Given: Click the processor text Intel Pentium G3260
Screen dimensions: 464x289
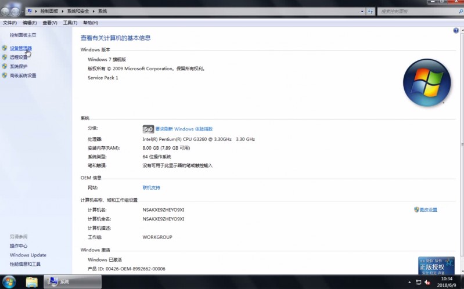Looking at the screenshot, I should pos(199,139).
